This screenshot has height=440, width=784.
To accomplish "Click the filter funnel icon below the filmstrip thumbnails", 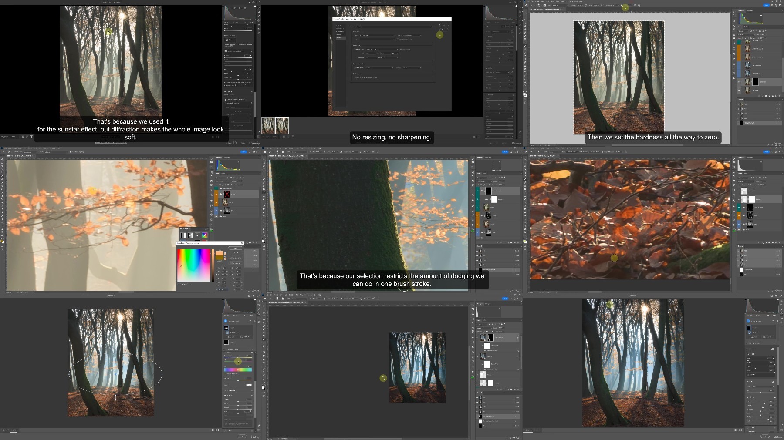I will [293, 137].
